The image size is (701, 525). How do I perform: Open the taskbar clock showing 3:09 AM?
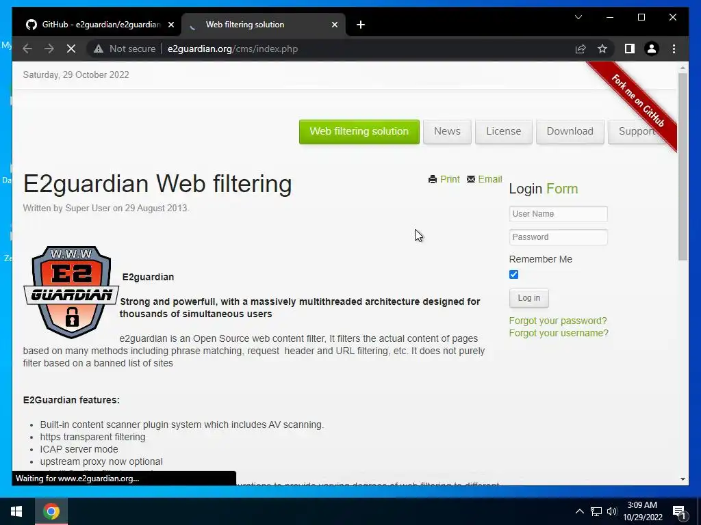[x=642, y=511]
